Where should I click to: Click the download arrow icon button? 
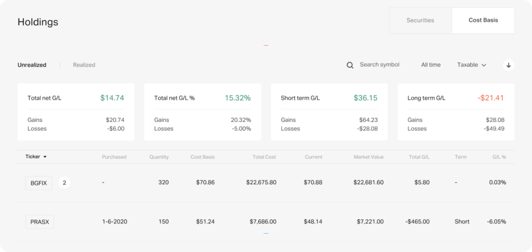(509, 65)
